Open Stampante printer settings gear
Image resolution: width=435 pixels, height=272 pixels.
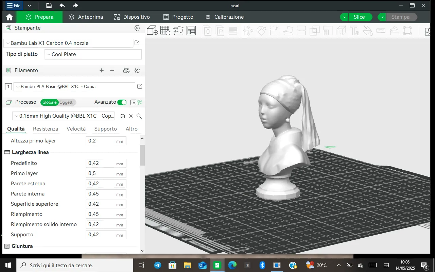137,28
